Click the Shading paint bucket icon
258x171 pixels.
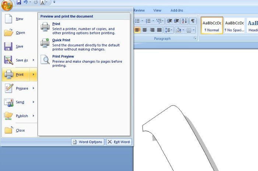tap(178, 30)
